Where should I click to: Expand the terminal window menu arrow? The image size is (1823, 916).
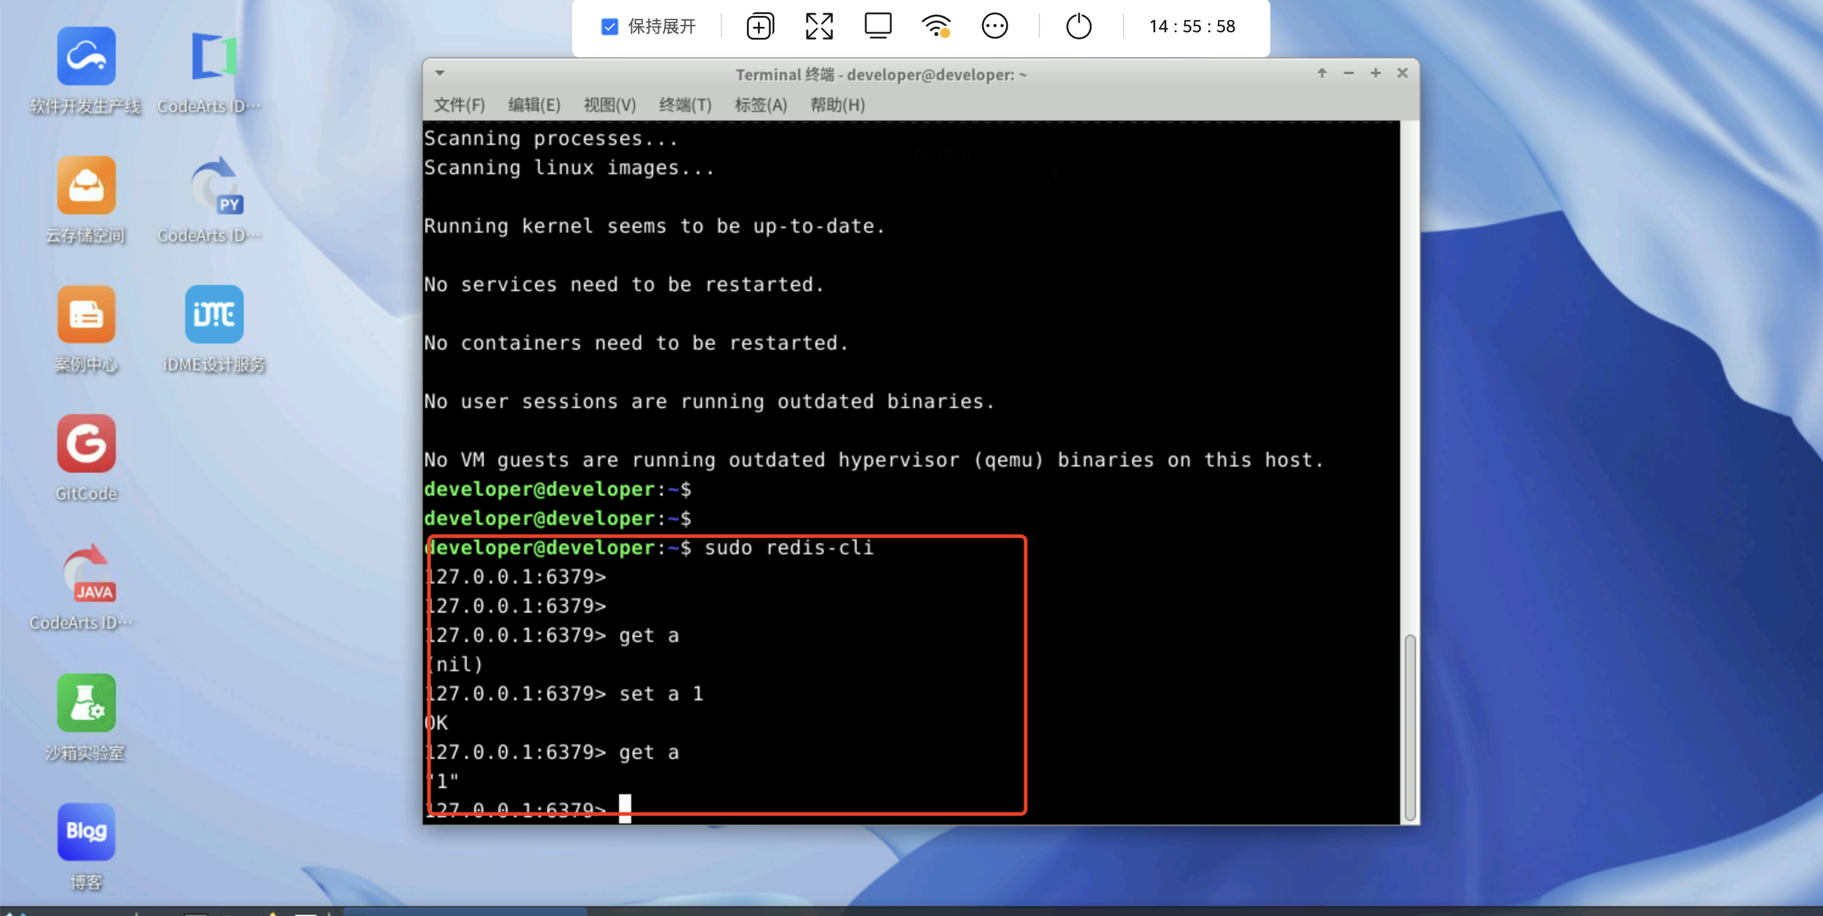pos(439,74)
